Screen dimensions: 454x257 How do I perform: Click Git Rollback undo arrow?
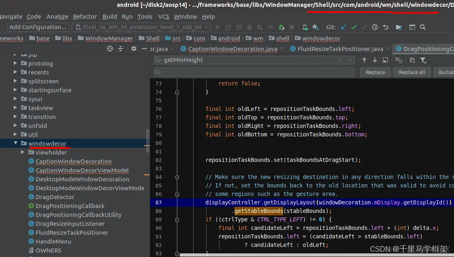[385, 27]
